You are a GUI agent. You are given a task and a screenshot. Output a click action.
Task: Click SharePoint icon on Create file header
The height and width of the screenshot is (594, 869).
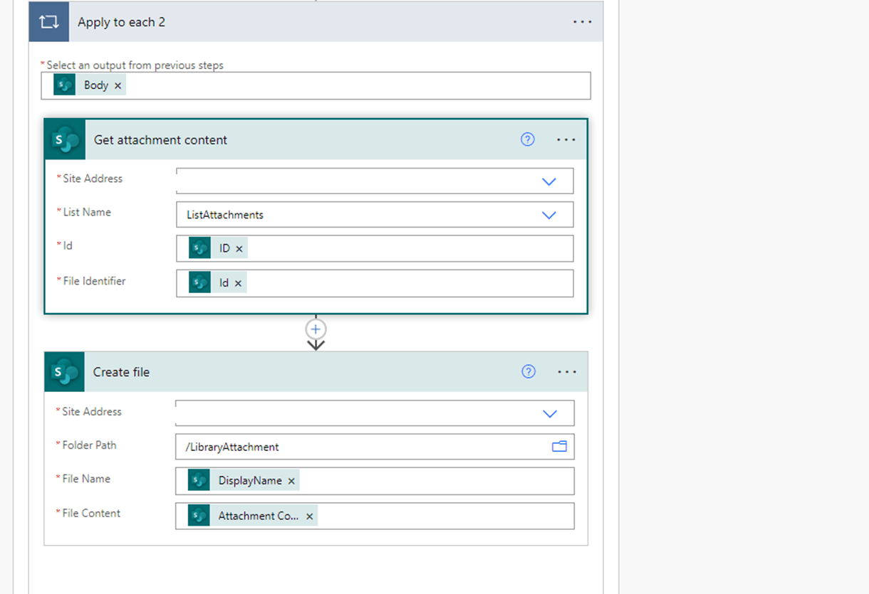(x=64, y=371)
